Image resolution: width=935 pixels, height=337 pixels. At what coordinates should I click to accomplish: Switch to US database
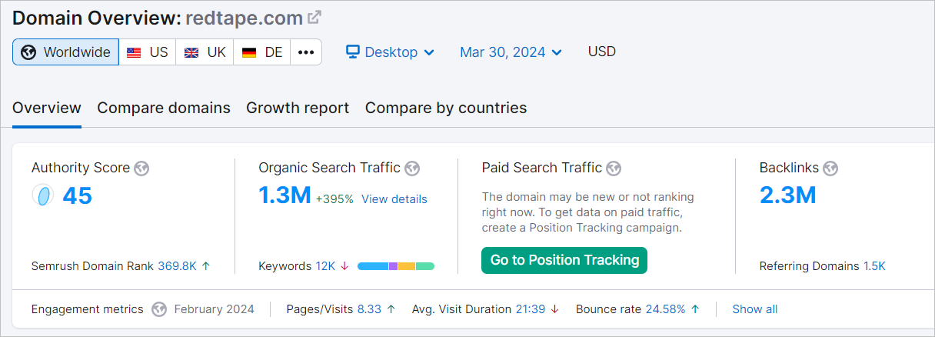click(148, 52)
